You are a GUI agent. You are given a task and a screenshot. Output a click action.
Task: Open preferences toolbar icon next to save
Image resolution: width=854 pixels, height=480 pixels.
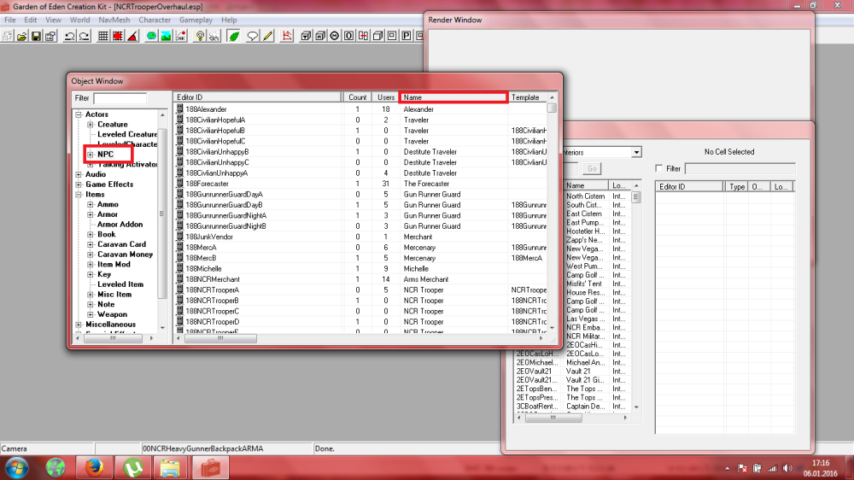pos(50,37)
